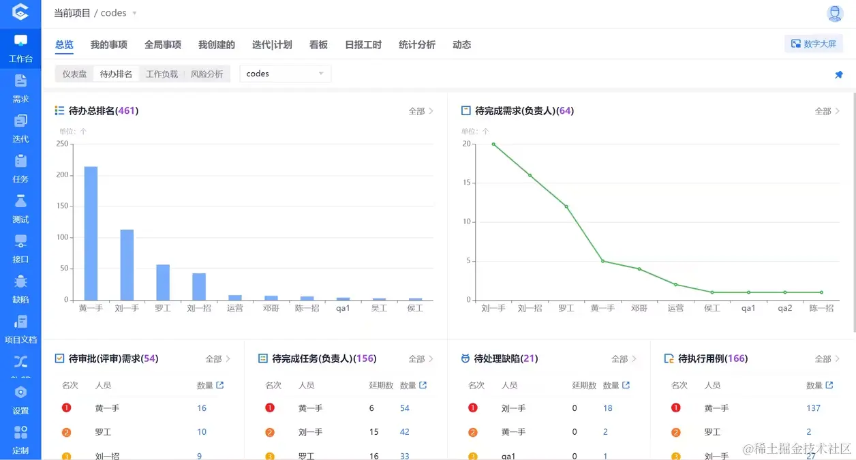Open the 需求 requirements section in the sidebar

click(x=20, y=89)
